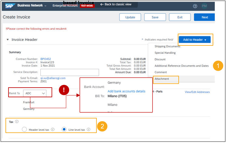Show info for Header level tax
Viewport: 226px width, 143px height.
(53, 129)
